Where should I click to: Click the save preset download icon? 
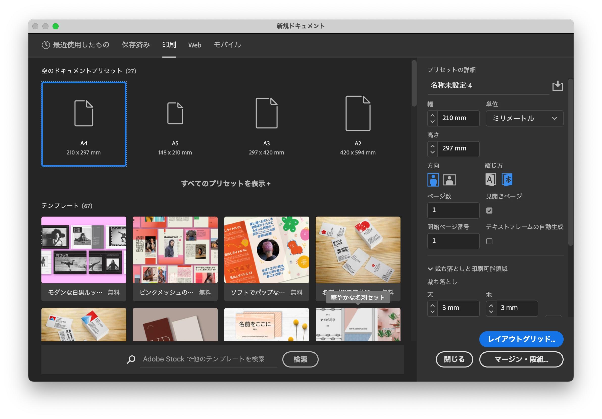coord(557,86)
